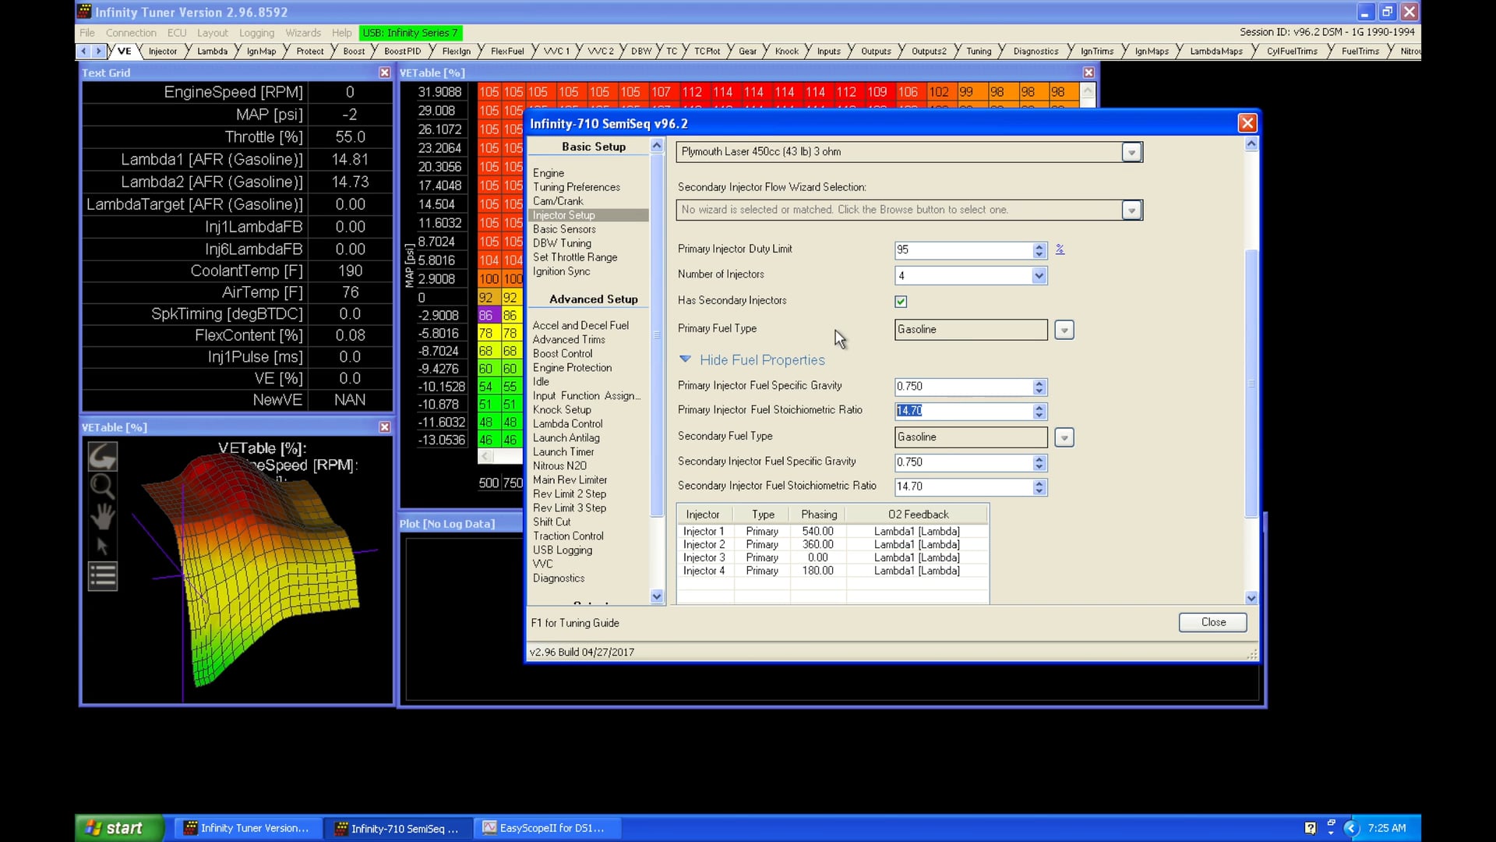
Task: Select the pointer arrow tool in 3D view
Action: pos(102,546)
